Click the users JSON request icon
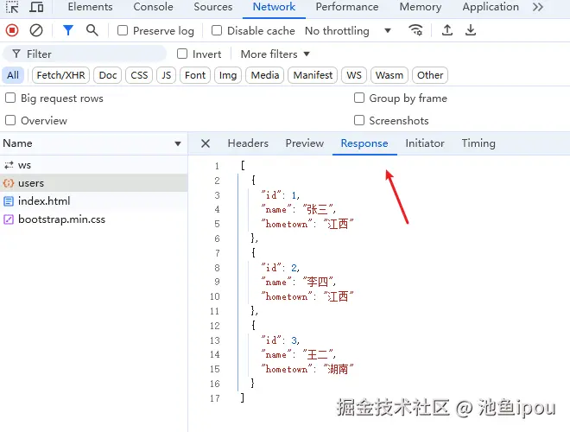Screen dimensions: 570x432 9,183
